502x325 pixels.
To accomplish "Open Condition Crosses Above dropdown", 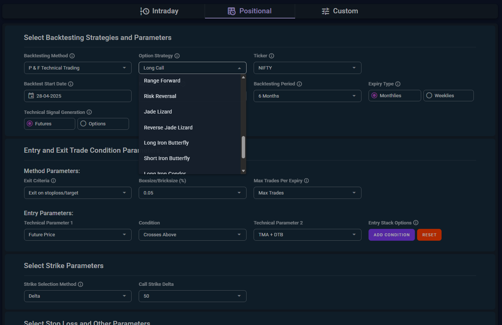I will pyautogui.click(x=192, y=235).
